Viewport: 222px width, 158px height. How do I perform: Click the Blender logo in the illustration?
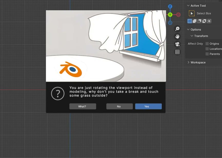(x=71, y=69)
